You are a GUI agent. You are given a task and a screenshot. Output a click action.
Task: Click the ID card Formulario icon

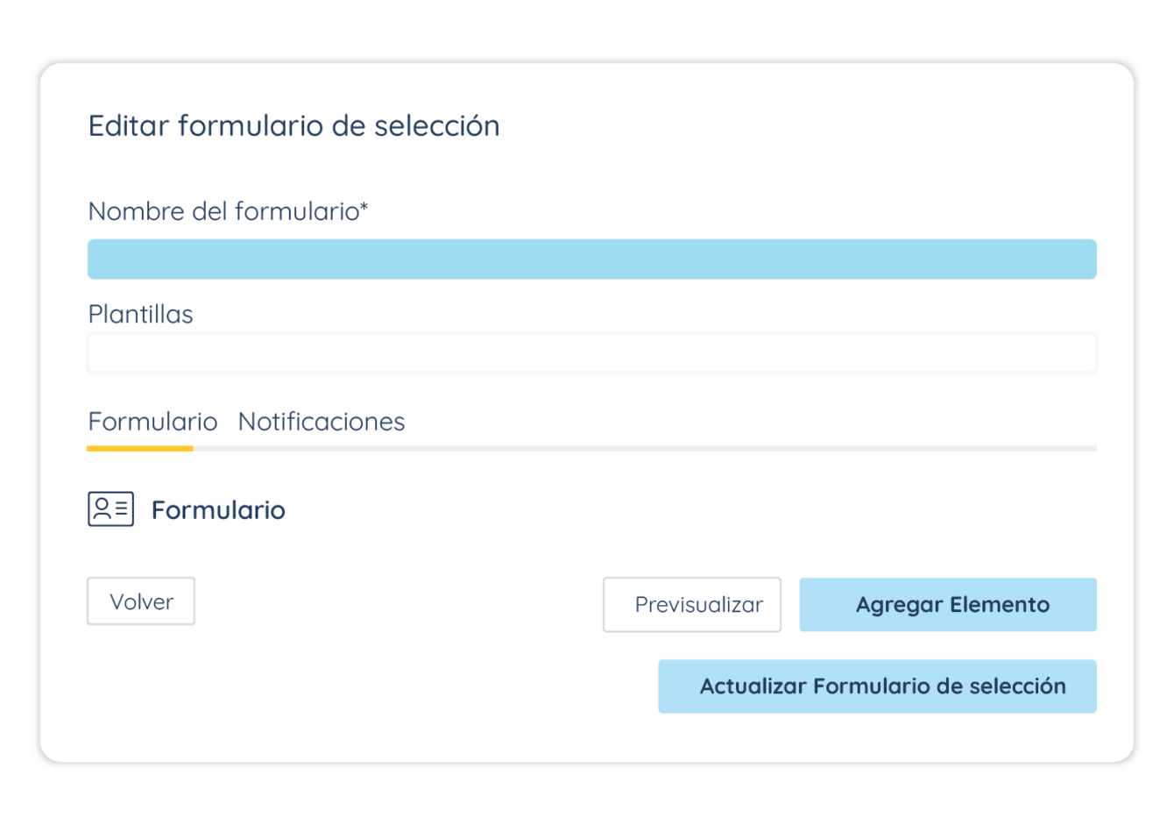tap(110, 509)
